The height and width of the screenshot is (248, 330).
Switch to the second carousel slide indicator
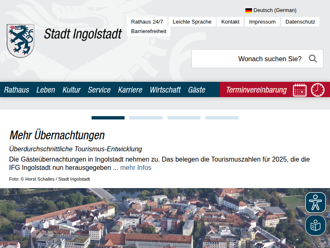click(146, 118)
